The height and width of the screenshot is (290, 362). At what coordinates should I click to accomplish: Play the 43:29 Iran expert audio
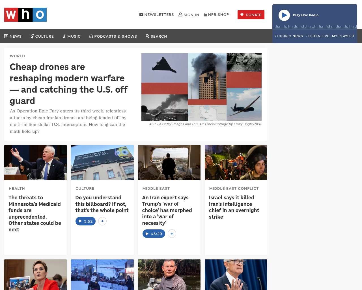pos(154,234)
